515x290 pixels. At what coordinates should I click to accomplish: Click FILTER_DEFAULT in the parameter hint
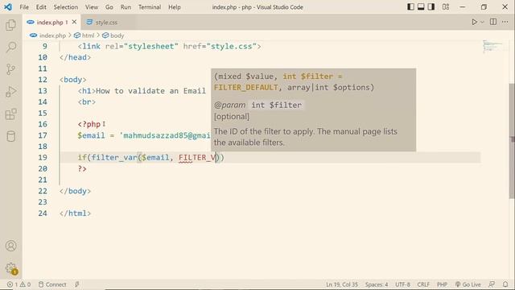click(x=246, y=88)
